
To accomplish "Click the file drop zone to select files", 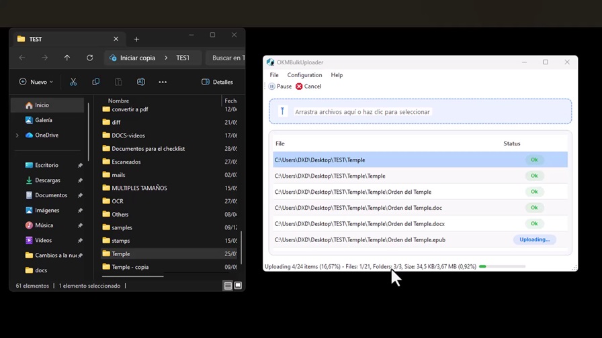I will 421,111.
